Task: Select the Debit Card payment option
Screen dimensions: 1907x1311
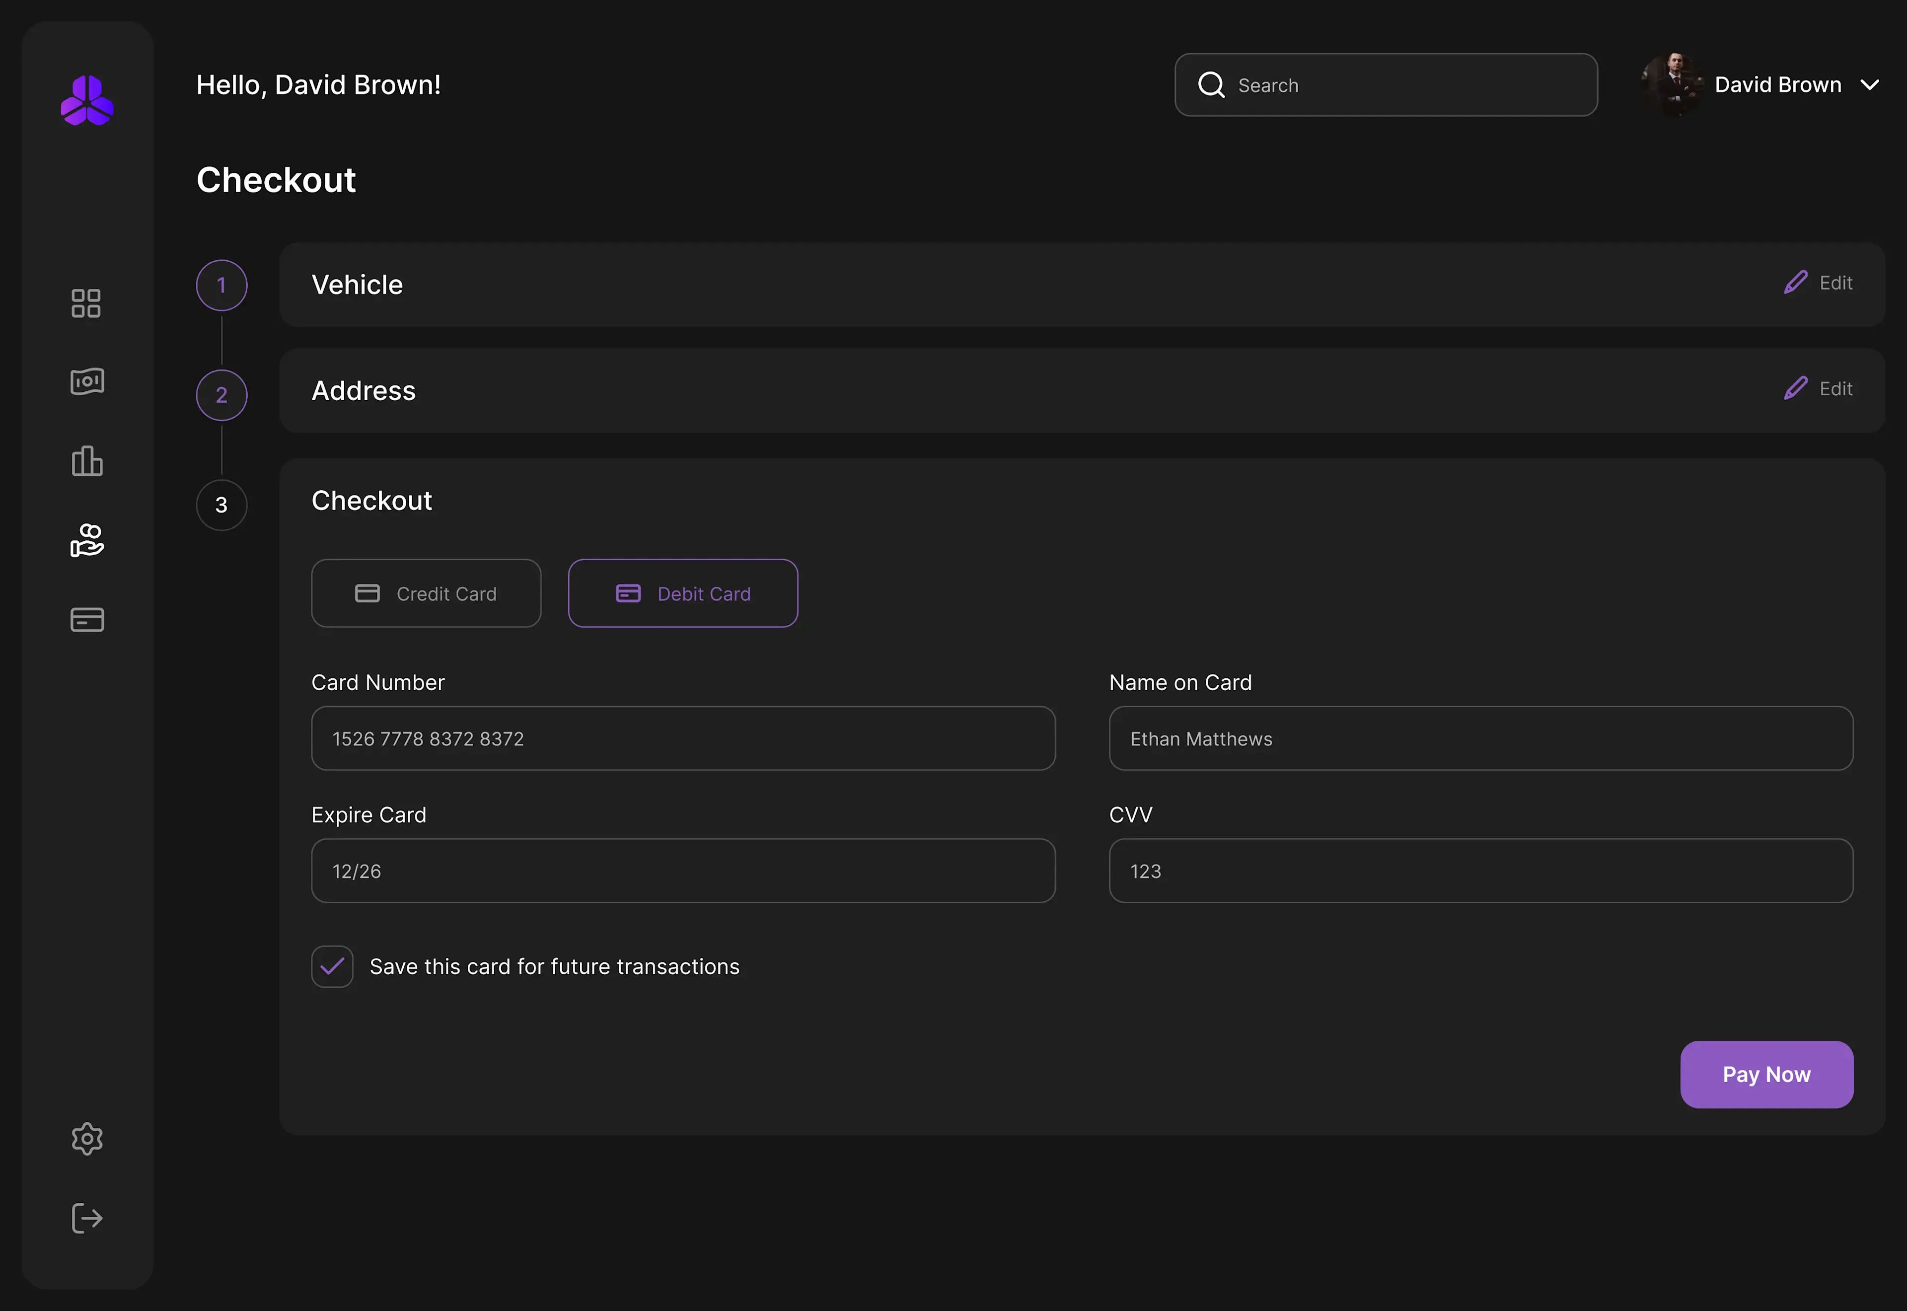Action: pos(682,593)
